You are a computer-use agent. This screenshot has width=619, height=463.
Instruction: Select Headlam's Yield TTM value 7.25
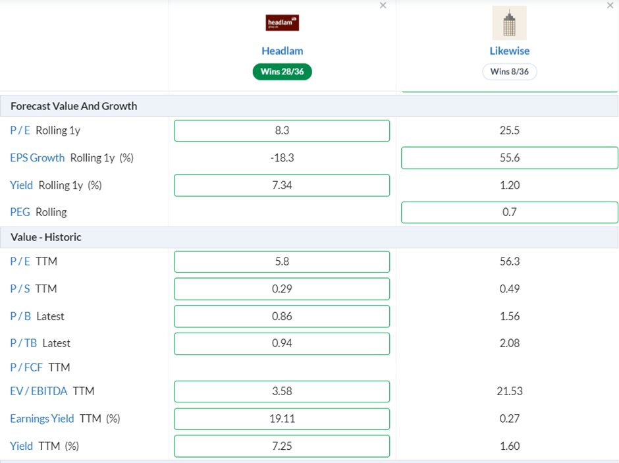click(282, 446)
